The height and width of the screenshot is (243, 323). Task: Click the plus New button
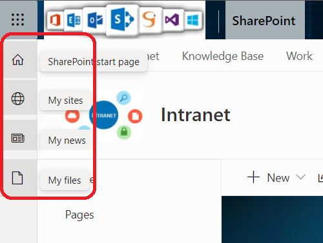[268, 177]
